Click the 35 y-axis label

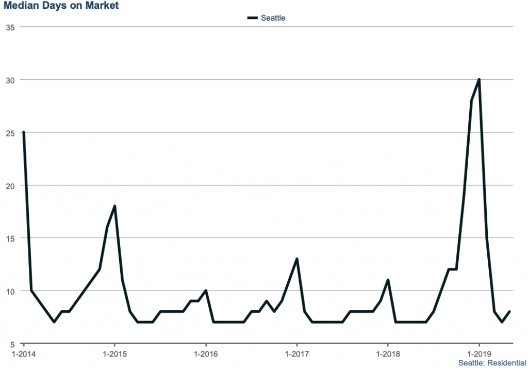tap(10, 26)
